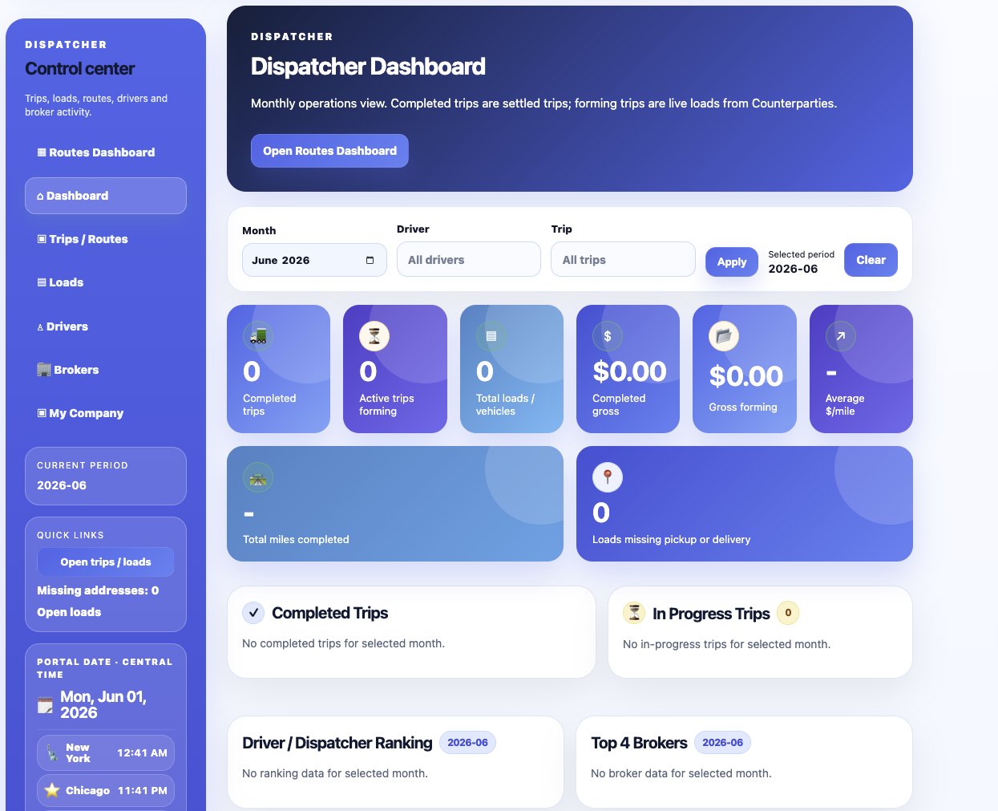
Task: Click the Completed gross $0.00 value
Action: click(629, 371)
